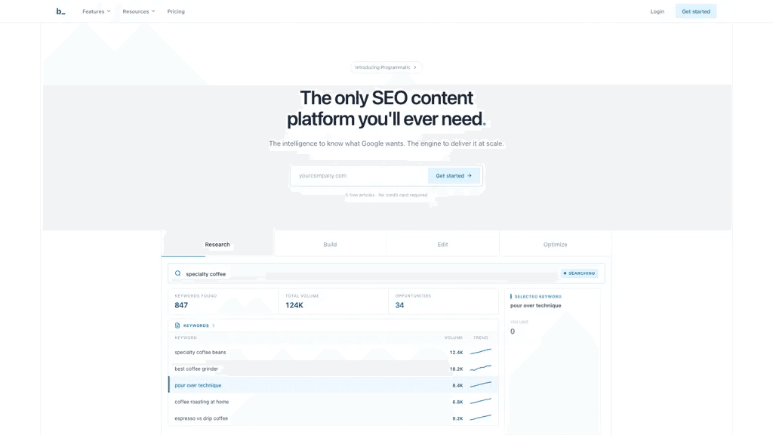
Task: Click the arrow in the hero Get started button
Action: 470,175
